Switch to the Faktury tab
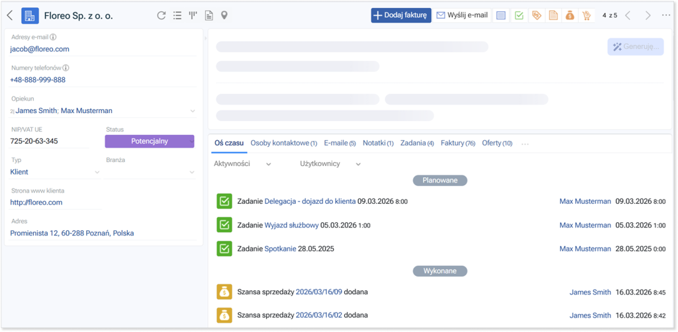 pyautogui.click(x=458, y=143)
